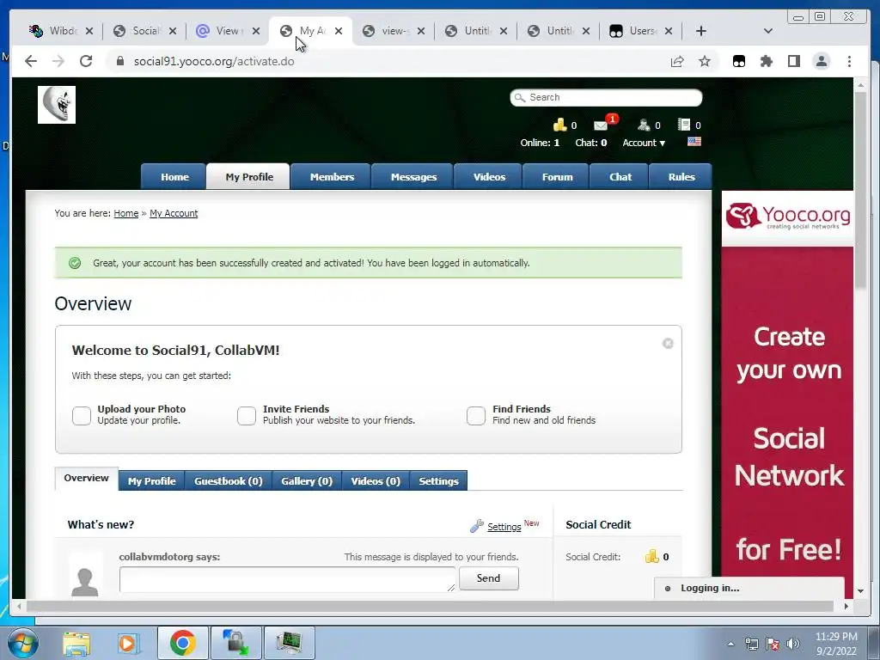
Task: Open the What's new Settings link
Action: (504, 527)
